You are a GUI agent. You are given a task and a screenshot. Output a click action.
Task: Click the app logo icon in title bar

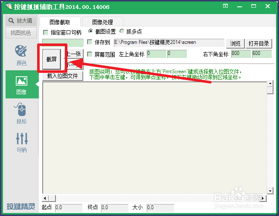[9, 6]
